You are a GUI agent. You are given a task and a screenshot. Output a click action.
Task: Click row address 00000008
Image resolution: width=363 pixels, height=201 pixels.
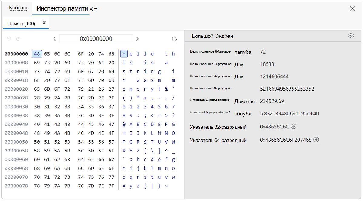[x=16, y=63]
